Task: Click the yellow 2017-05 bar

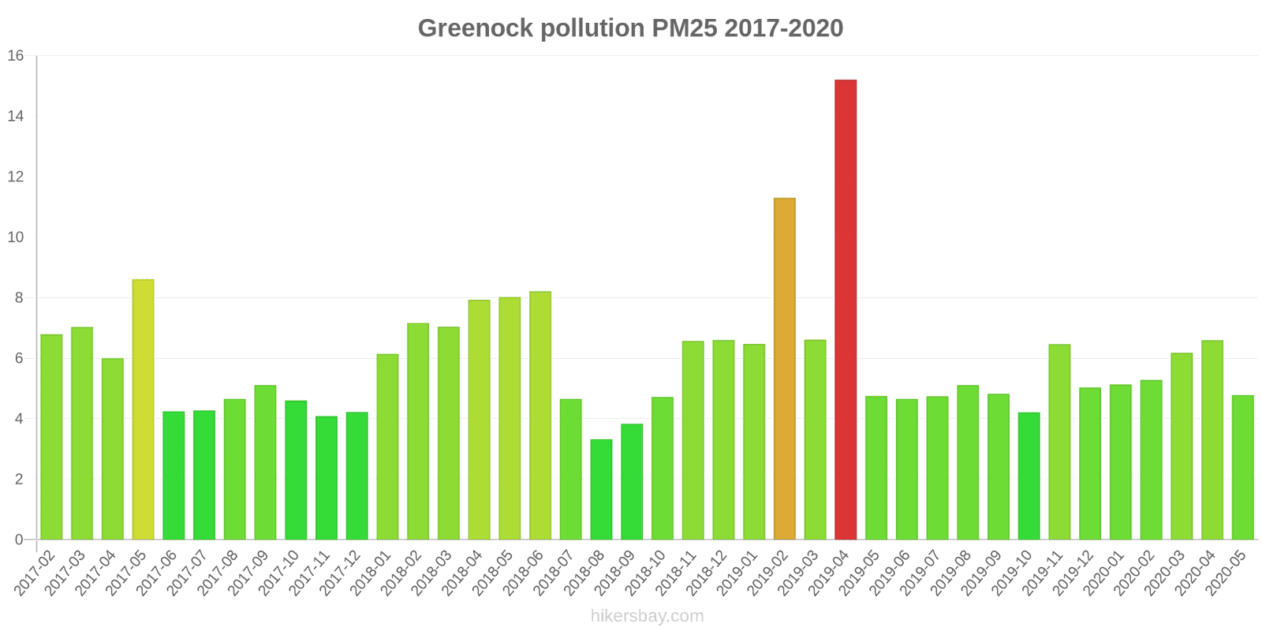Action: (143, 409)
